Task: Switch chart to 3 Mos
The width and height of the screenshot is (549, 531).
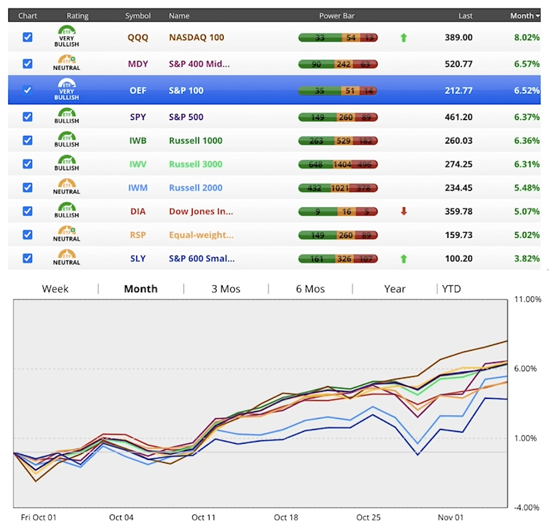Action: pyautogui.click(x=226, y=289)
